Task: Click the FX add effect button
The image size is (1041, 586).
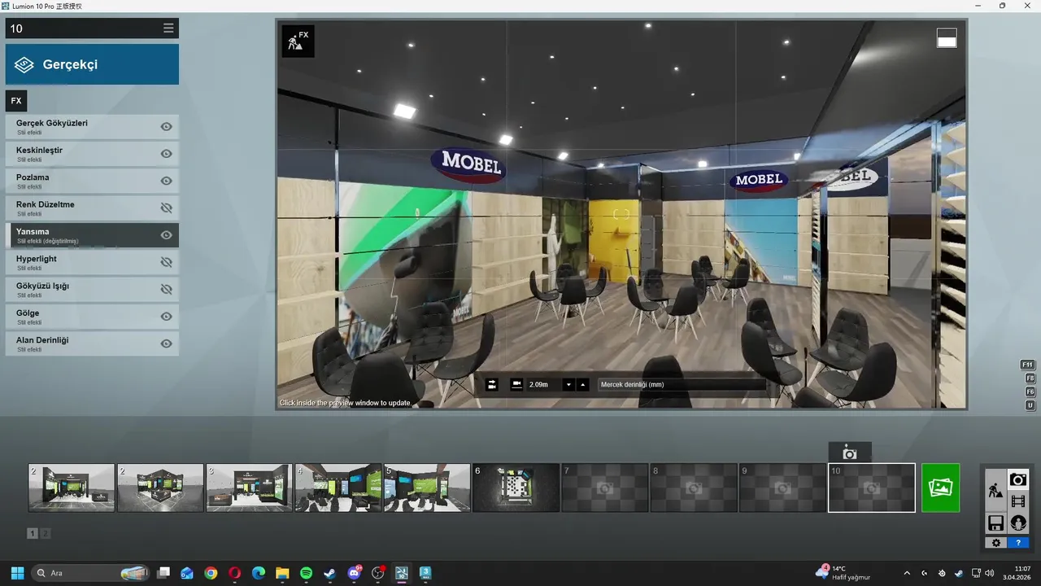Action: tap(16, 101)
